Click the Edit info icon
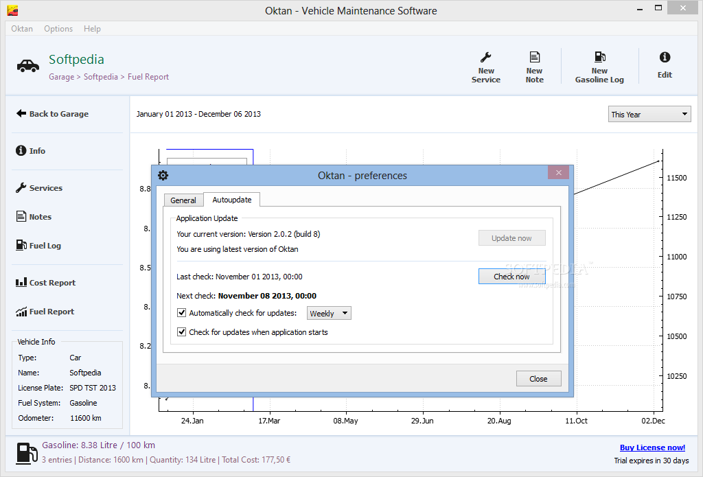Image resolution: width=703 pixels, height=477 pixels. pos(665,57)
